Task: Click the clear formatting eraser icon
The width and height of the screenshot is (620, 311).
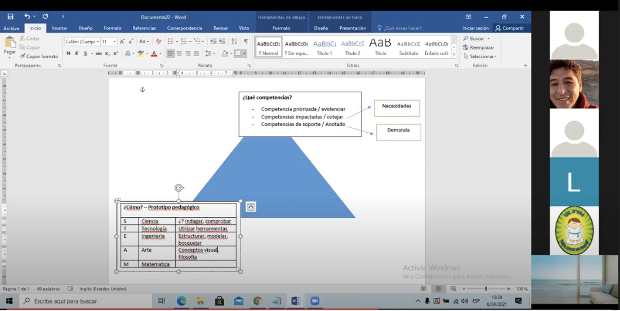Action: (159, 41)
